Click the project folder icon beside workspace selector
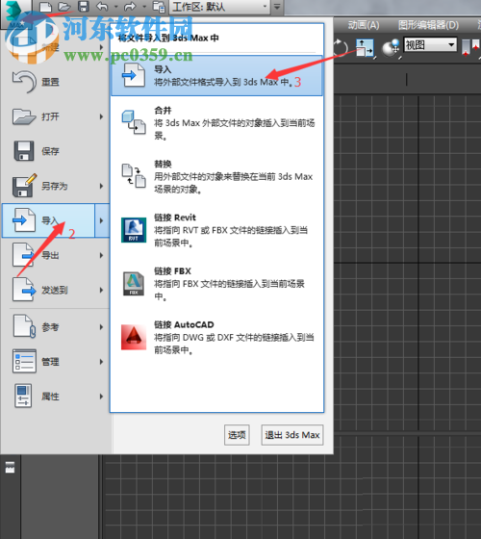The width and height of the screenshot is (481, 539). [x=159, y=7]
